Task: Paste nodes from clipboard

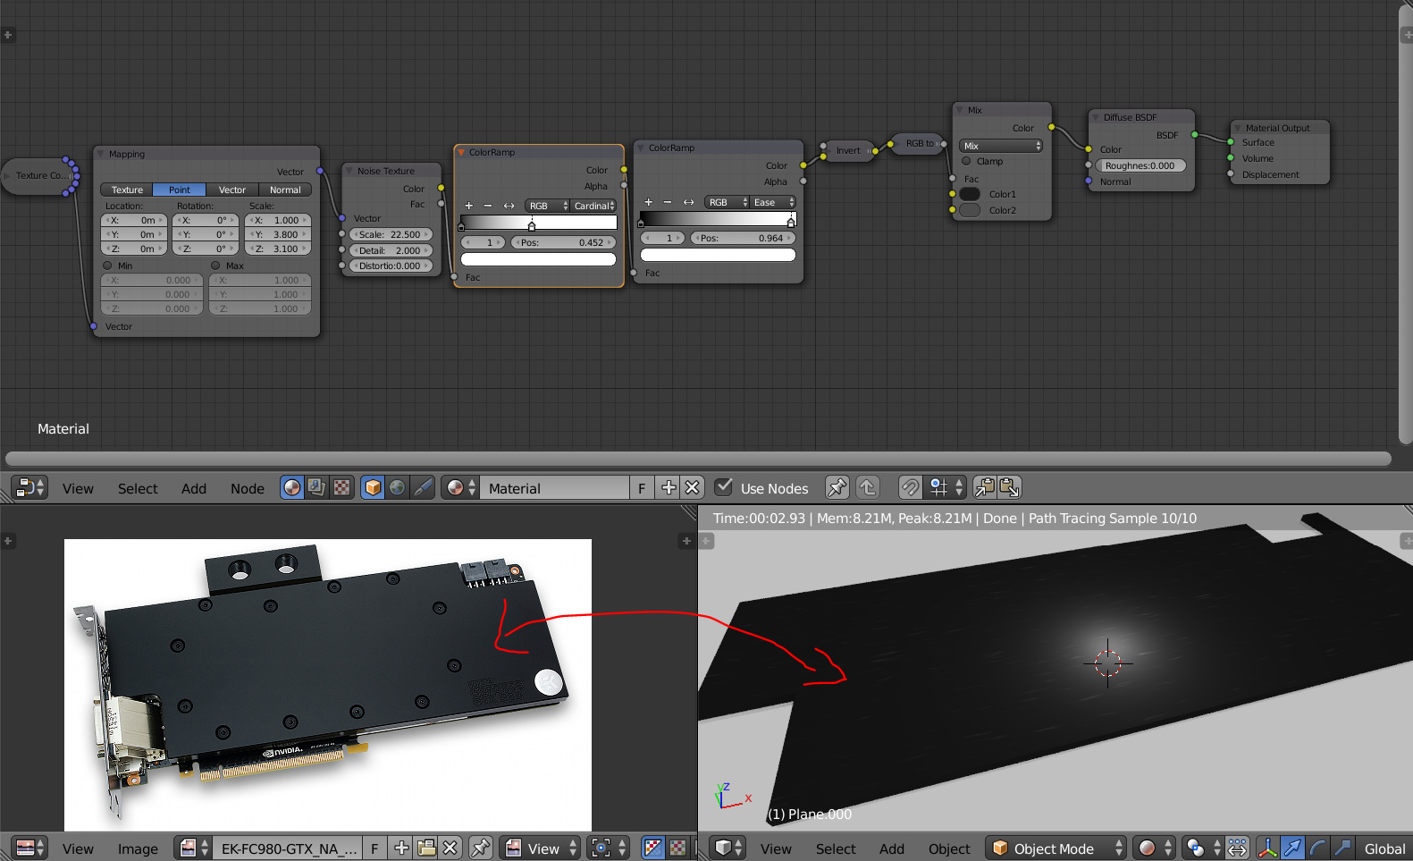Action: [1009, 487]
